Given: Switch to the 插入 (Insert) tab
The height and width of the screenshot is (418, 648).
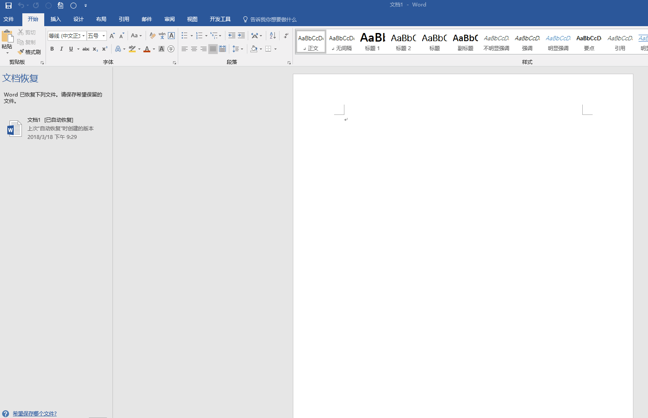Looking at the screenshot, I should coord(56,19).
